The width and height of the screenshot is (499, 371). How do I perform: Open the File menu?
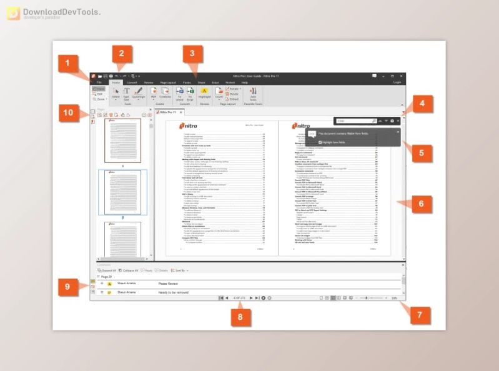(99, 82)
